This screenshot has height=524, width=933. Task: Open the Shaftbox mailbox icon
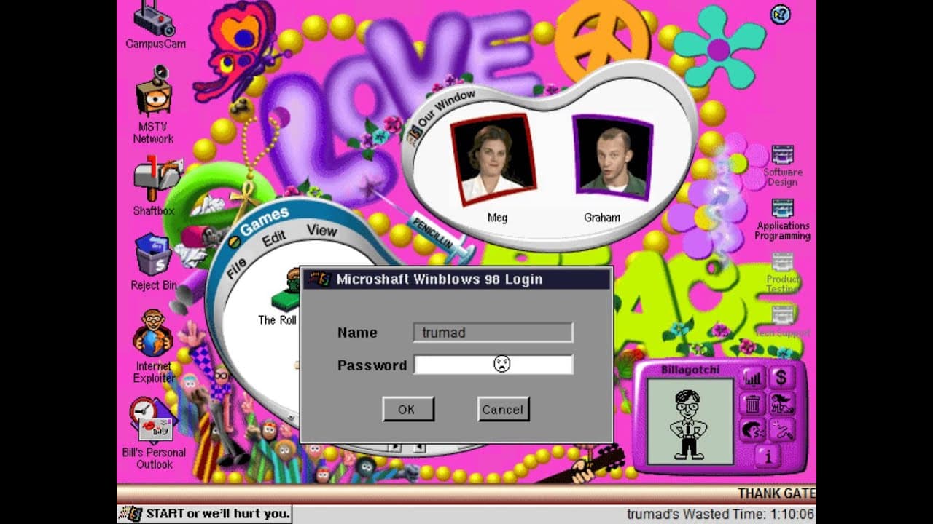(155, 179)
